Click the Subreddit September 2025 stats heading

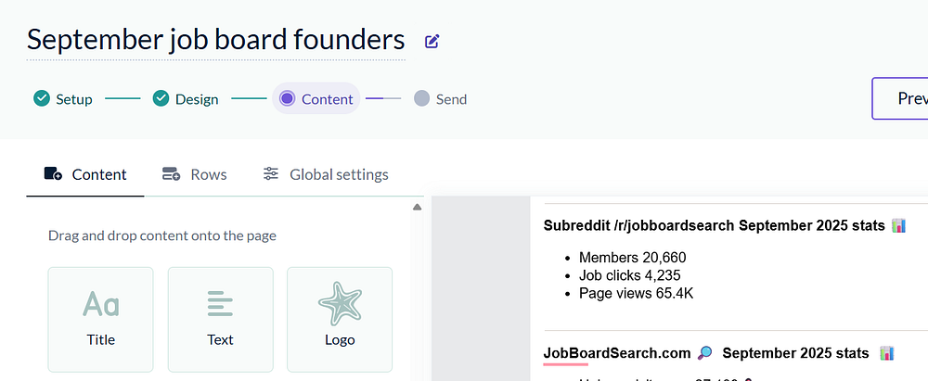pos(715,225)
